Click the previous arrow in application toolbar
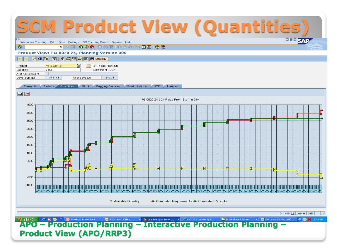 20,59
